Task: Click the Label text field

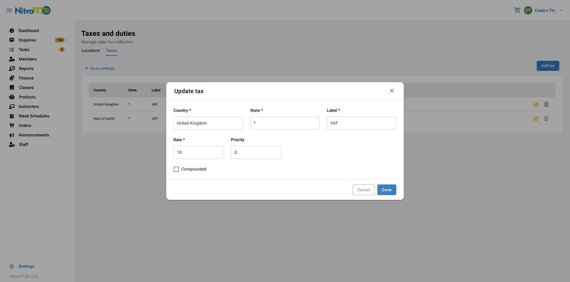Action: click(x=361, y=123)
